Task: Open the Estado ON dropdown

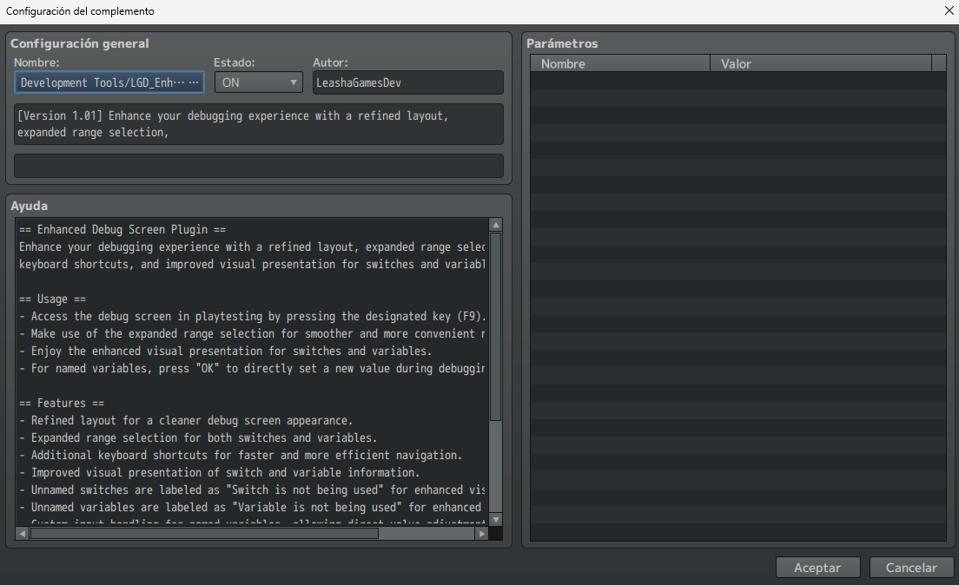Action: click(259, 82)
